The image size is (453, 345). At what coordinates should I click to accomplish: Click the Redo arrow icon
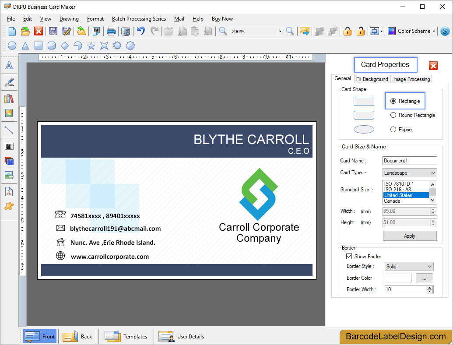pos(155,31)
